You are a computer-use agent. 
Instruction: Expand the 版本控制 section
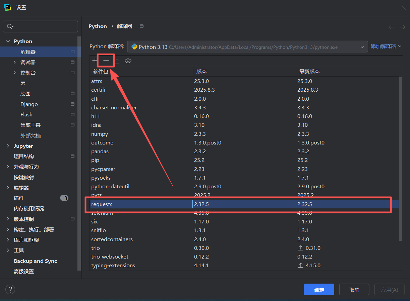pyautogui.click(x=8, y=219)
